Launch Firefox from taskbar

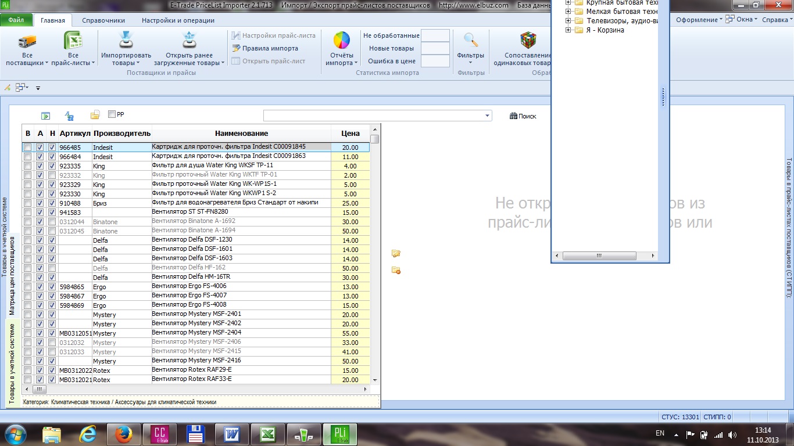[124, 434]
